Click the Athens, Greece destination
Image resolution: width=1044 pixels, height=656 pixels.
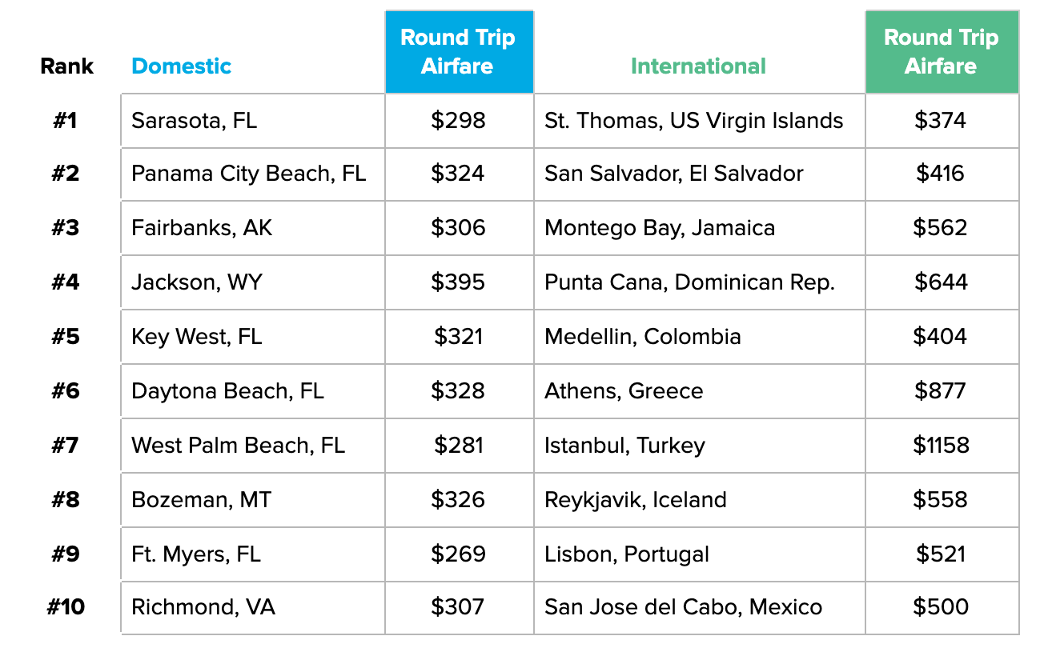click(624, 391)
